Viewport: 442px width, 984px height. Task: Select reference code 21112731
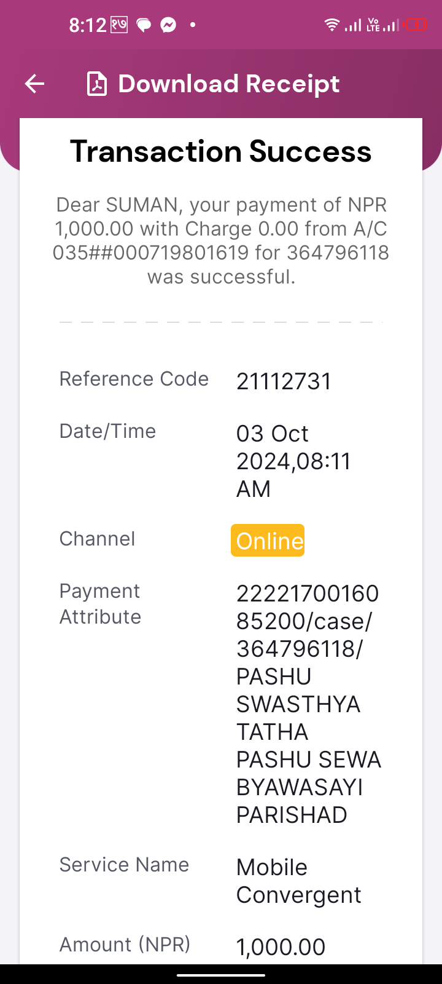(284, 381)
